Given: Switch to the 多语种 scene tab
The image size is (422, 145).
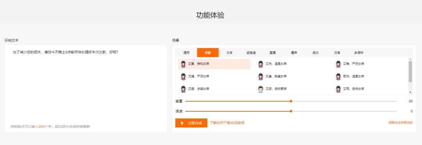Looking at the screenshot, I should [x=358, y=53].
